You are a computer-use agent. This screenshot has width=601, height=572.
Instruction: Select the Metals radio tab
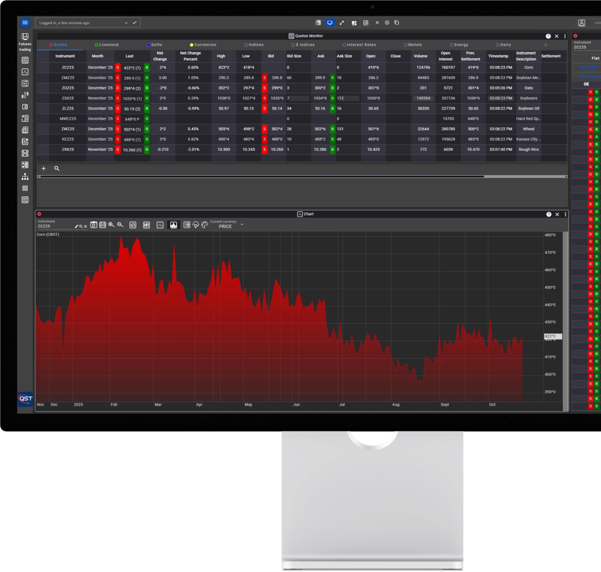(412, 45)
